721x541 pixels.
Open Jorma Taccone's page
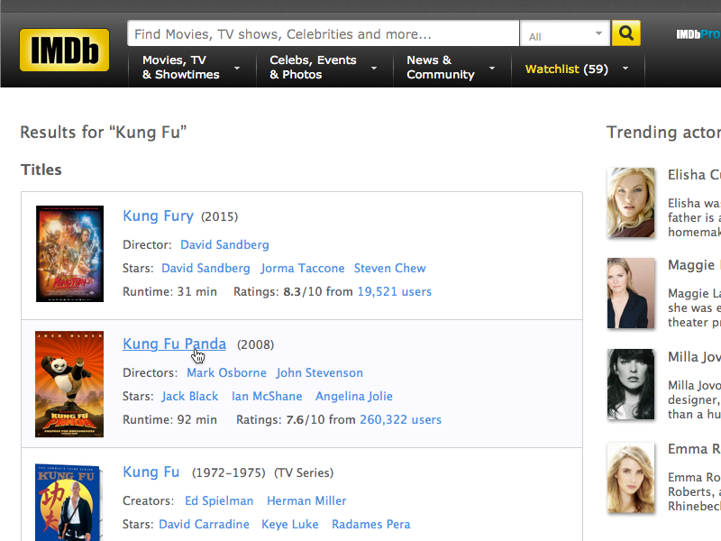303,268
